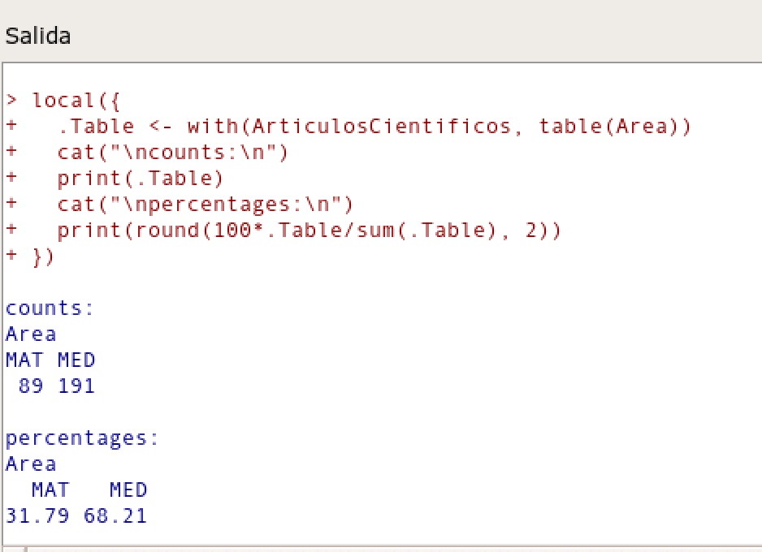The image size is (762, 552).
Task: Place cursor in the local({ command line
Action: [75, 101]
